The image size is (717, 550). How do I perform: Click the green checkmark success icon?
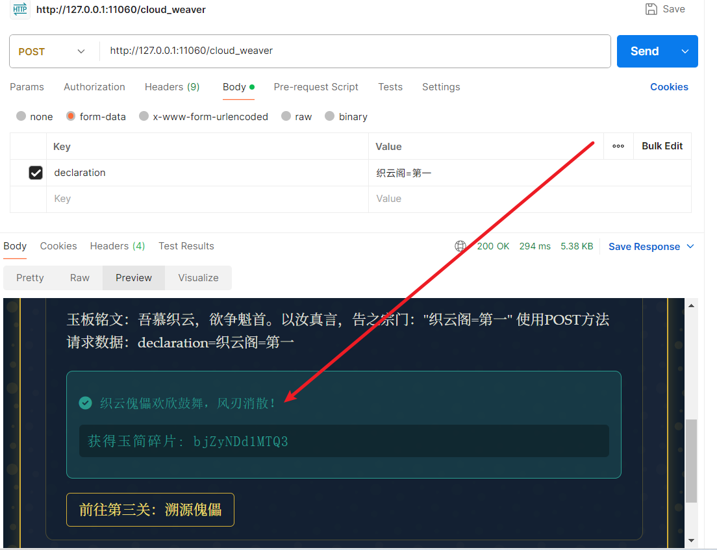pyautogui.click(x=86, y=403)
